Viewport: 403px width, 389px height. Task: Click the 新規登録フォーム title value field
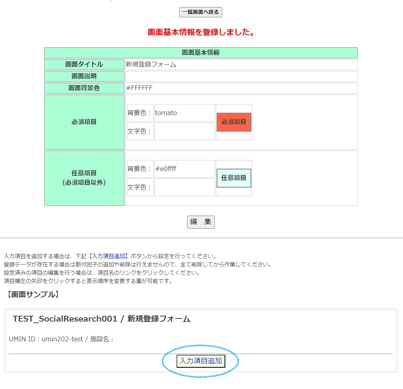pyautogui.click(x=241, y=65)
